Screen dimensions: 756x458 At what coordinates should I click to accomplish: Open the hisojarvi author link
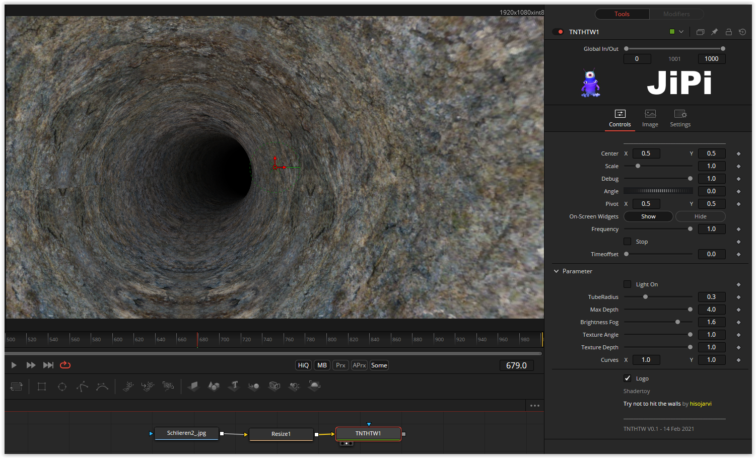(x=701, y=404)
